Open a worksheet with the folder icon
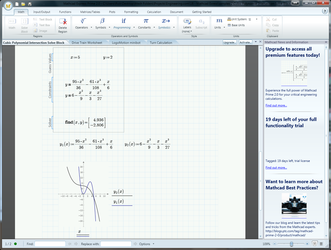331x250 pixels. (x=23, y=4)
